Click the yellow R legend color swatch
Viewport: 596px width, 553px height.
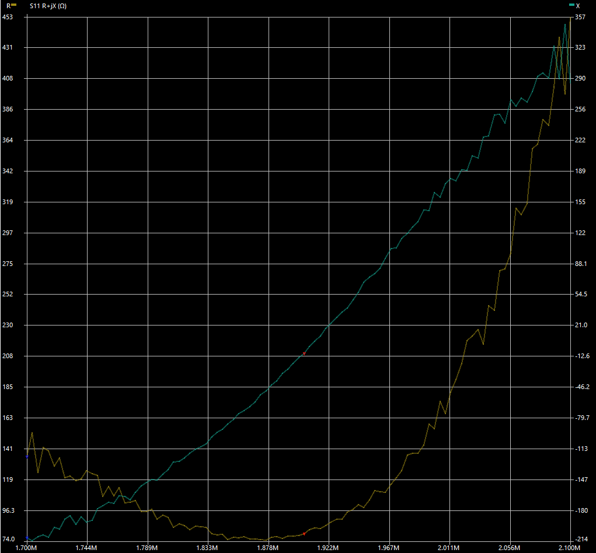(14, 5)
